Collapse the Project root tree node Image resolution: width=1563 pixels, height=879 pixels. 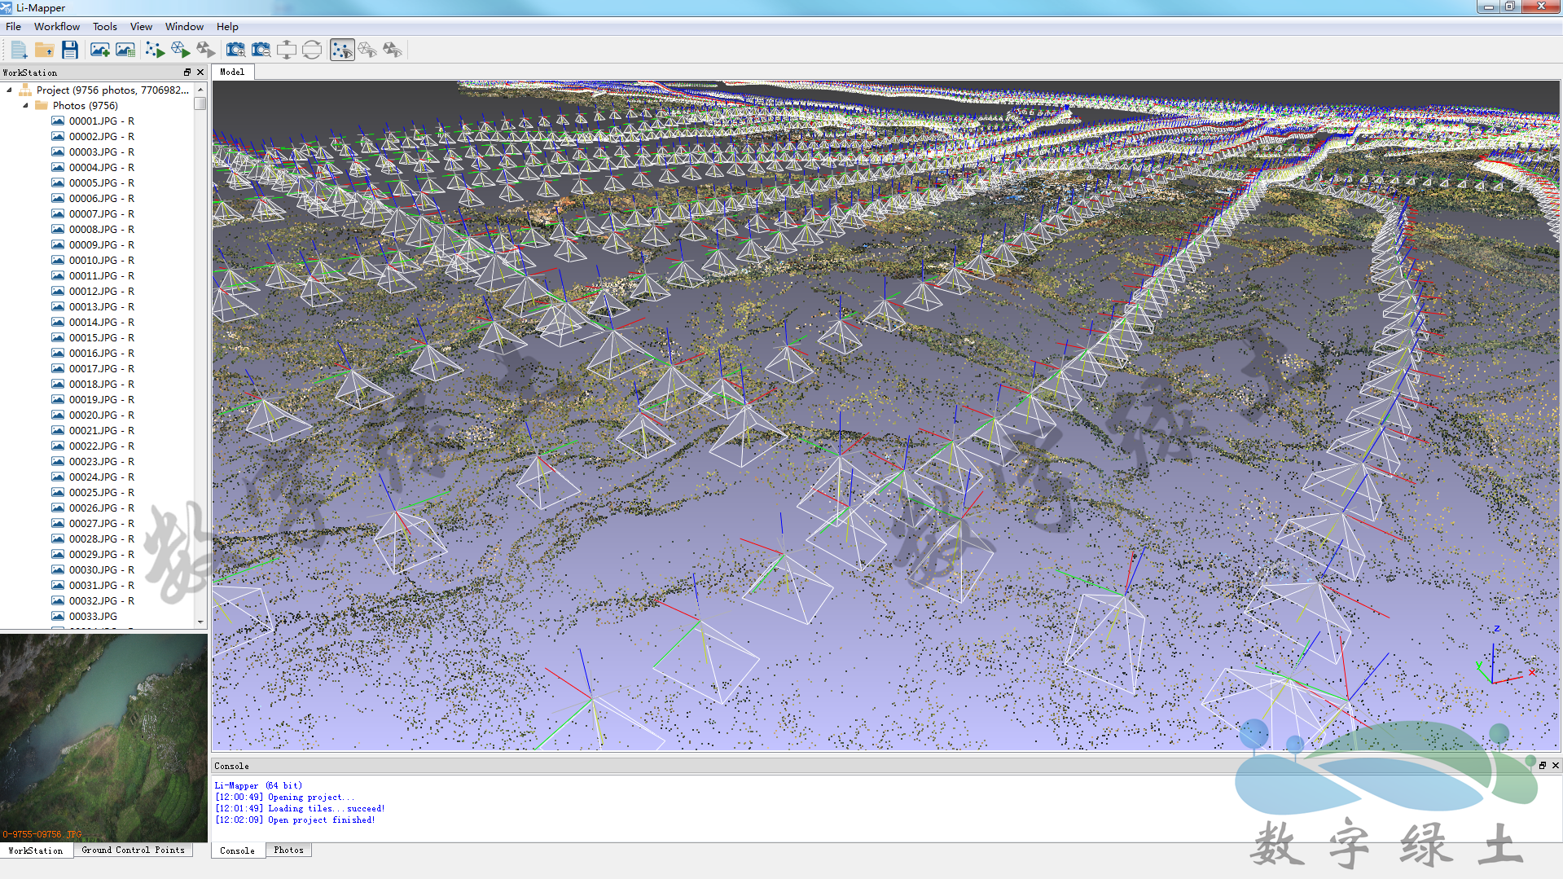click(9, 90)
